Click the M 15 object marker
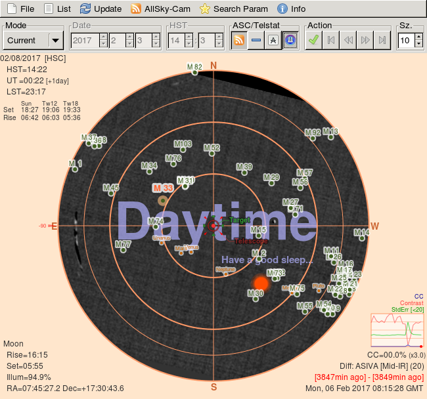The image size is (427, 399). pyautogui.click(x=258, y=236)
